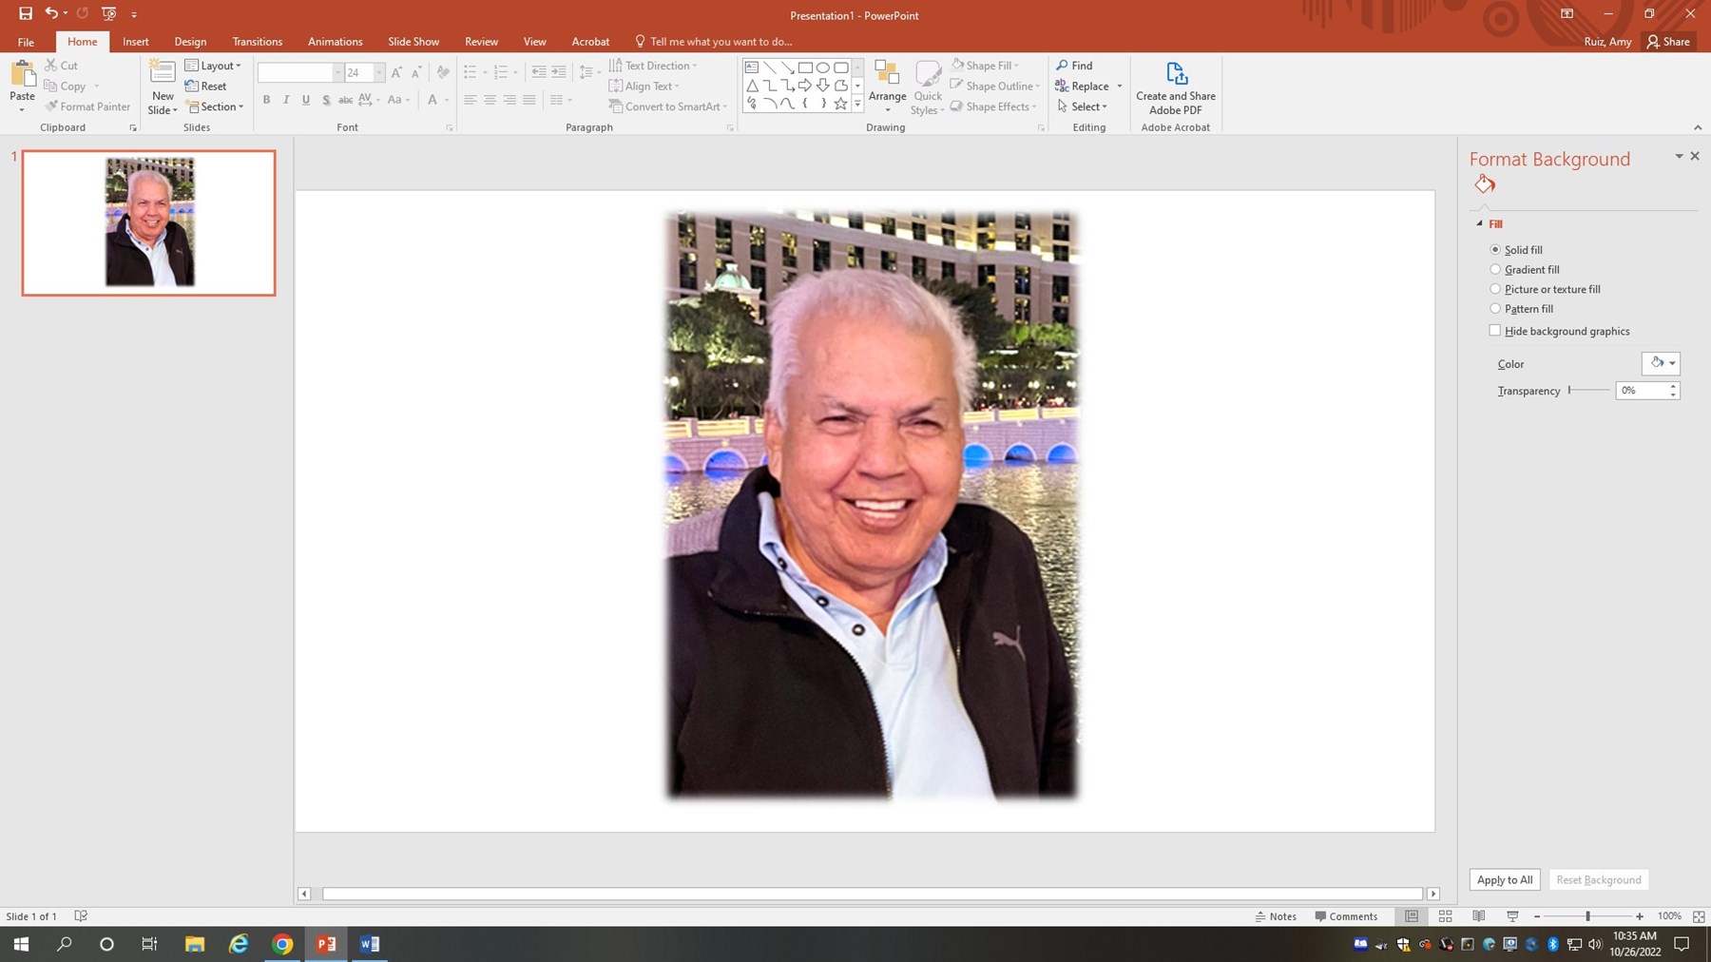Open the Design tab
The width and height of the screenshot is (1711, 962).
point(190,41)
